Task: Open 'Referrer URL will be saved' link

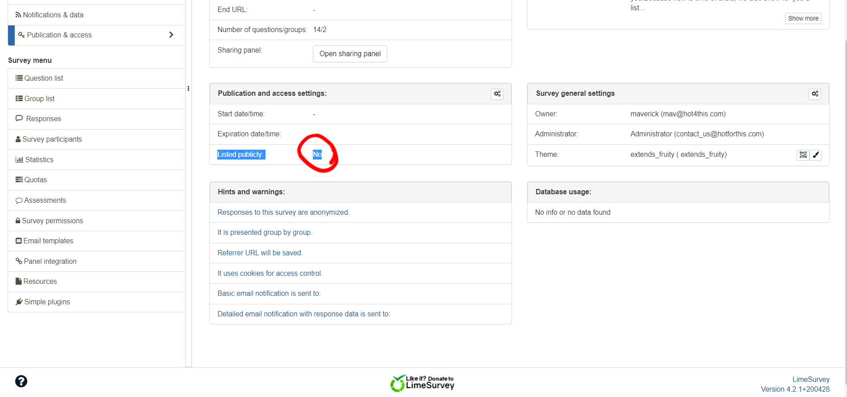Action: pyautogui.click(x=260, y=253)
